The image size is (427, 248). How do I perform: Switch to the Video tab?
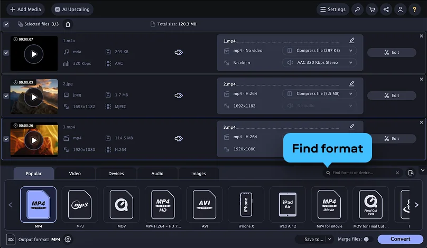pyautogui.click(x=75, y=174)
